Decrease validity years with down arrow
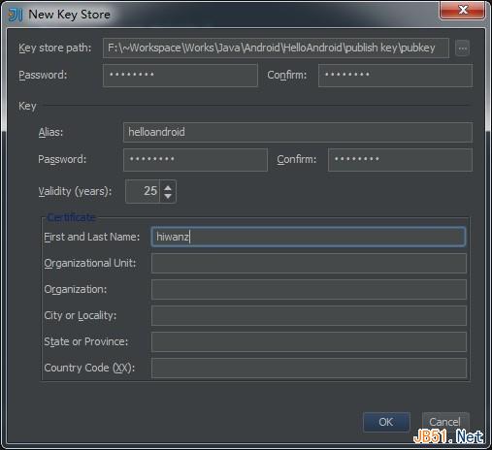The width and height of the screenshot is (492, 450). (x=168, y=196)
